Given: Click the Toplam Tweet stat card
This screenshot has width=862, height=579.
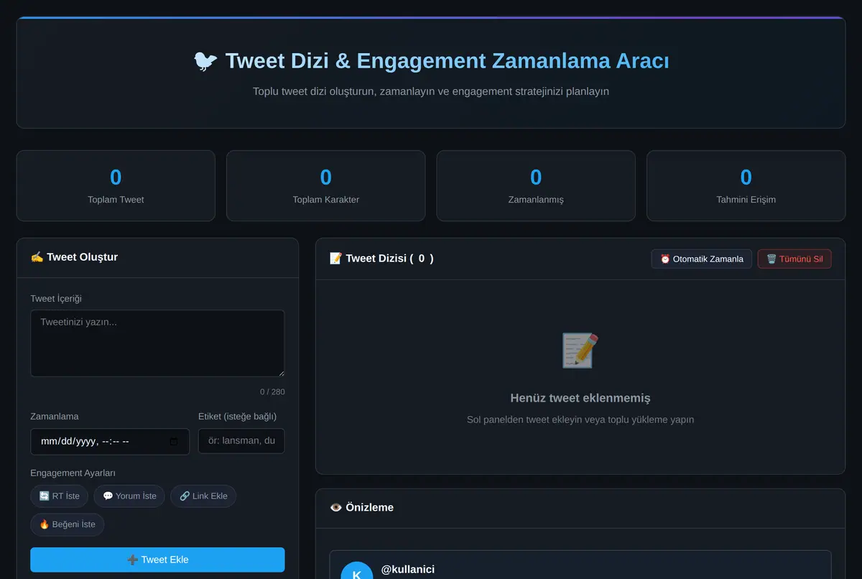Looking at the screenshot, I should [x=116, y=185].
